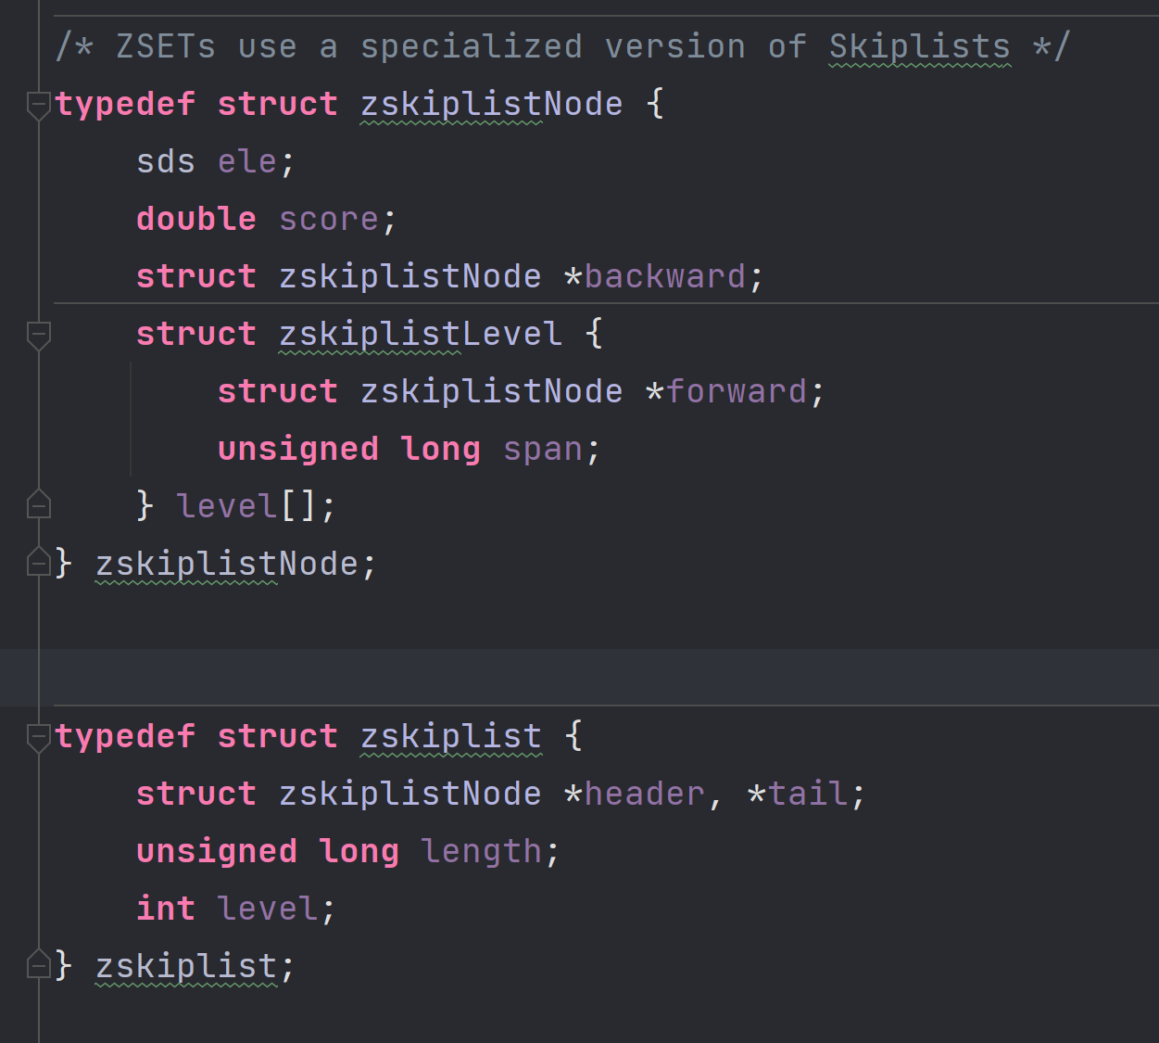
Task: Click 'long' keyword on the length line
Action: pos(359,851)
